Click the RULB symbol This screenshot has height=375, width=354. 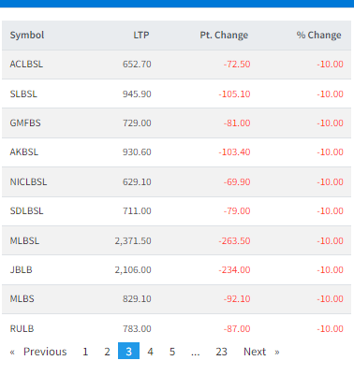tap(22, 328)
